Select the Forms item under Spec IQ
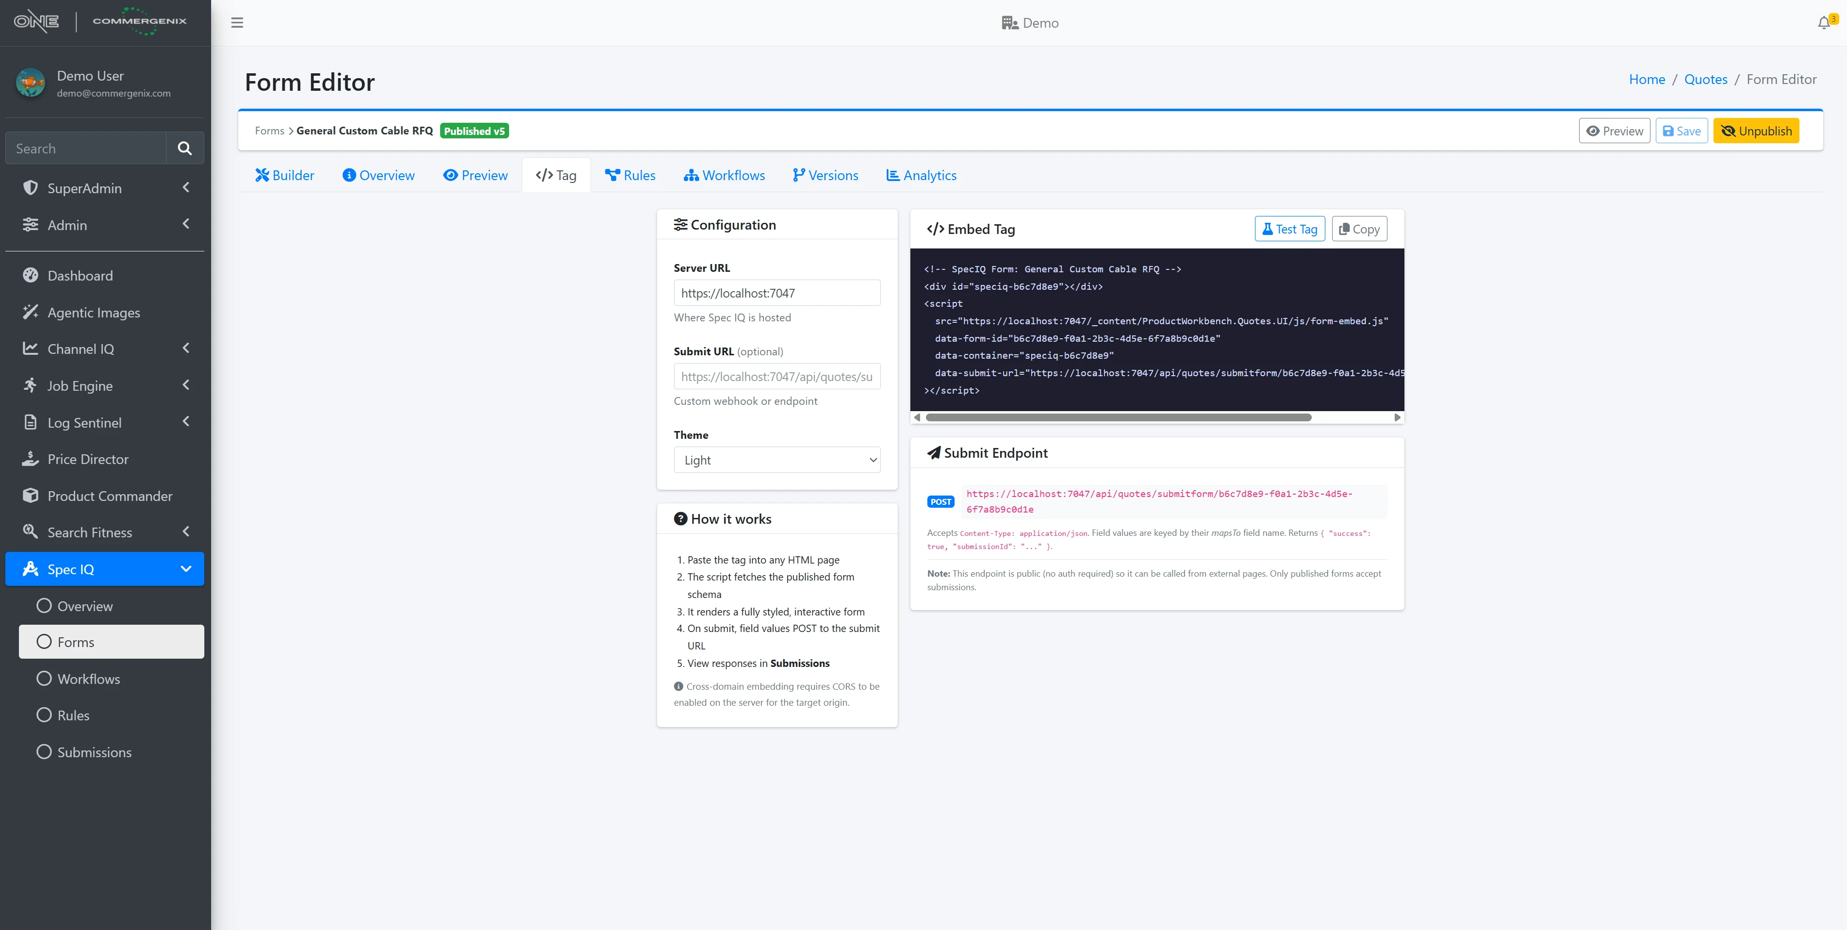Image resolution: width=1847 pixels, height=930 pixels. [x=111, y=642]
